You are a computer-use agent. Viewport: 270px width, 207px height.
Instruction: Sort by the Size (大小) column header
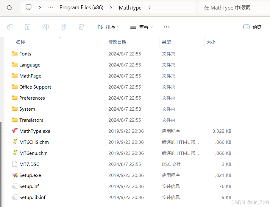click(x=211, y=42)
